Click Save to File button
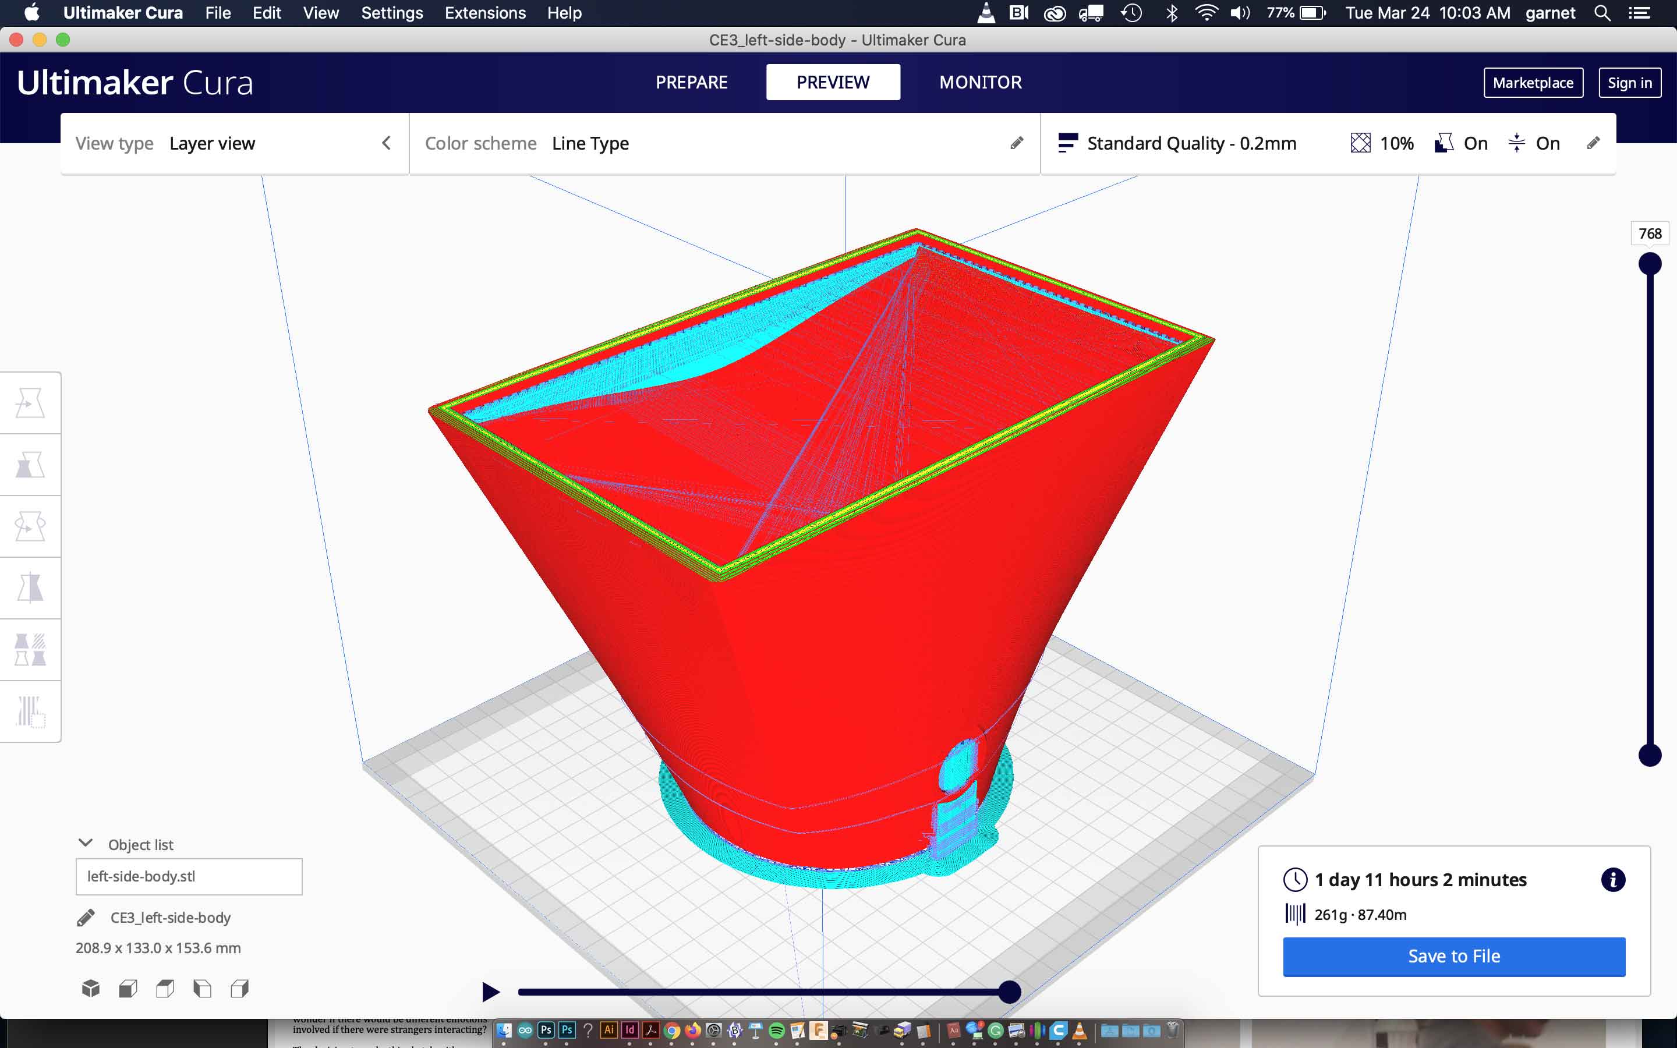 [1454, 957]
